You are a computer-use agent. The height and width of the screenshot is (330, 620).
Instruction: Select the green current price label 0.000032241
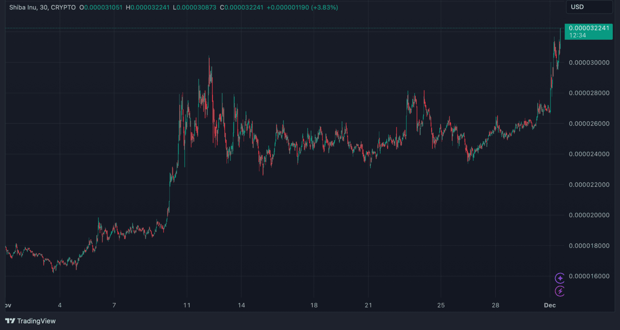[589, 28]
